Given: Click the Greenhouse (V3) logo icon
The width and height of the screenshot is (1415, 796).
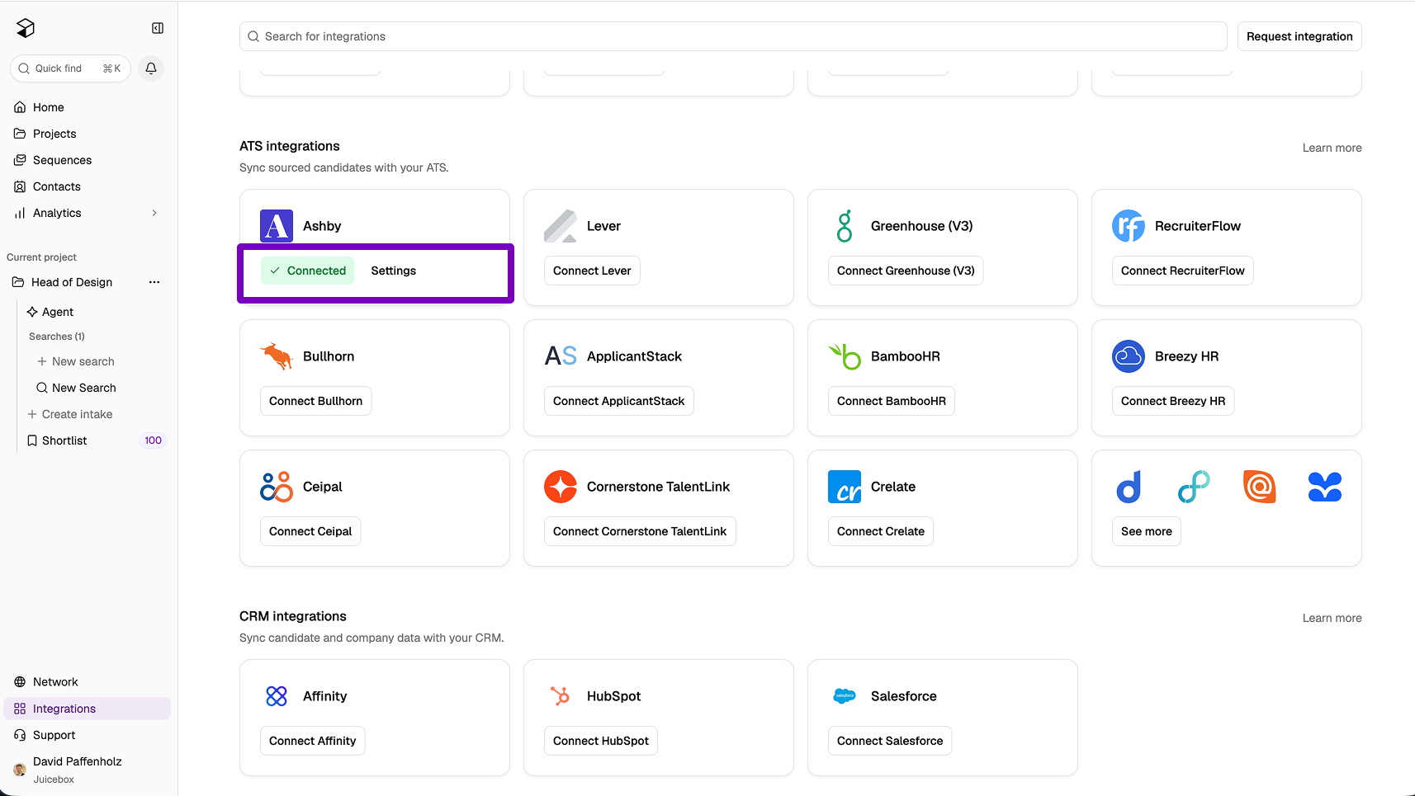Looking at the screenshot, I should coord(845,226).
